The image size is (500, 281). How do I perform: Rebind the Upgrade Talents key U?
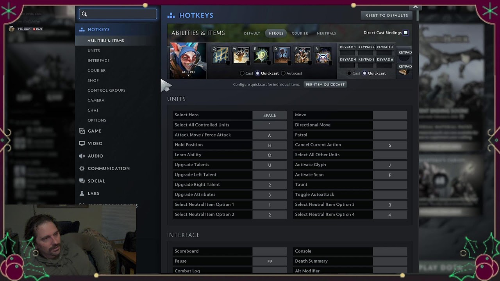pyautogui.click(x=270, y=165)
